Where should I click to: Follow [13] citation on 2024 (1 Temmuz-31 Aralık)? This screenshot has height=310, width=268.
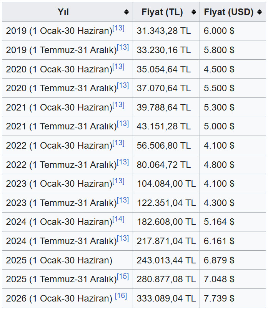(123, 238)
